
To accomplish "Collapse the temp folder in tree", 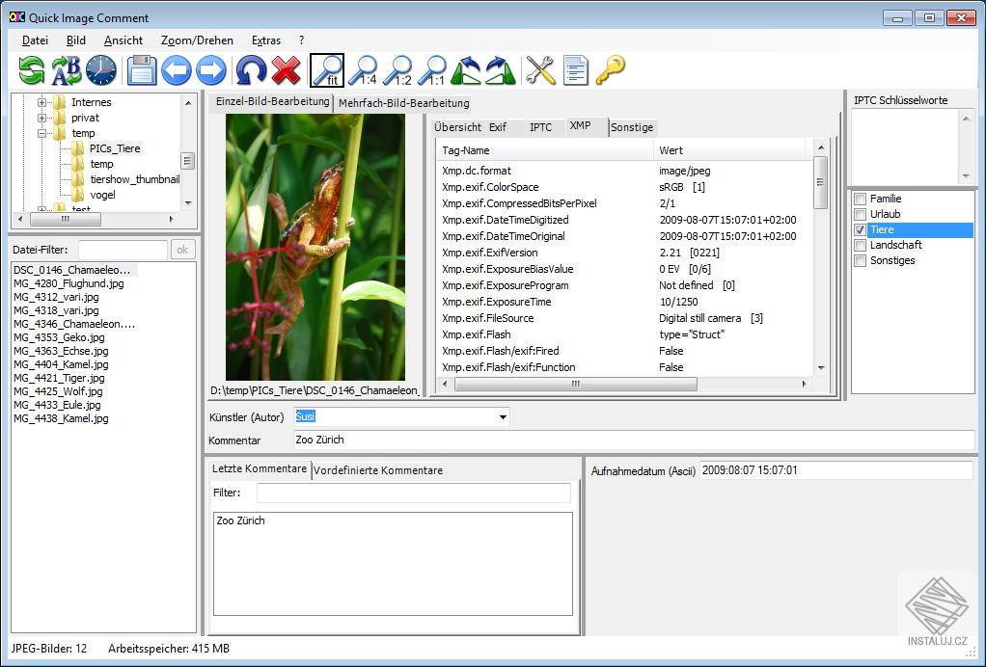I will 42,133.
